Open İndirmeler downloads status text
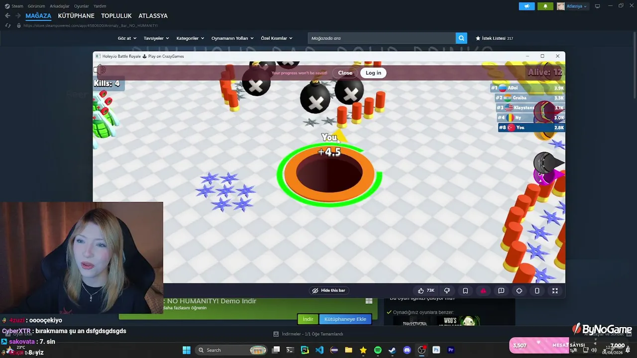Image resolution: width=637 pixels, height=358 pixels. pyautogui.click(x=309, y=334)
